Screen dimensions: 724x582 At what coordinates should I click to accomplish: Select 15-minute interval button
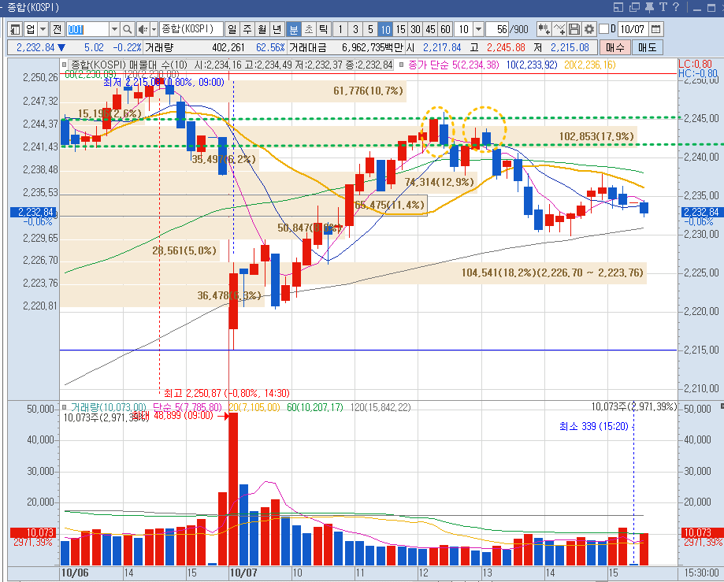coord(401,30)
